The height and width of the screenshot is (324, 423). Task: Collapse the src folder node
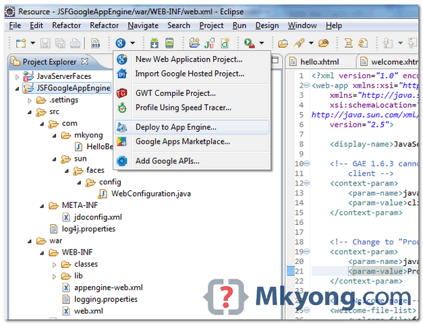[x=30, y=112]
